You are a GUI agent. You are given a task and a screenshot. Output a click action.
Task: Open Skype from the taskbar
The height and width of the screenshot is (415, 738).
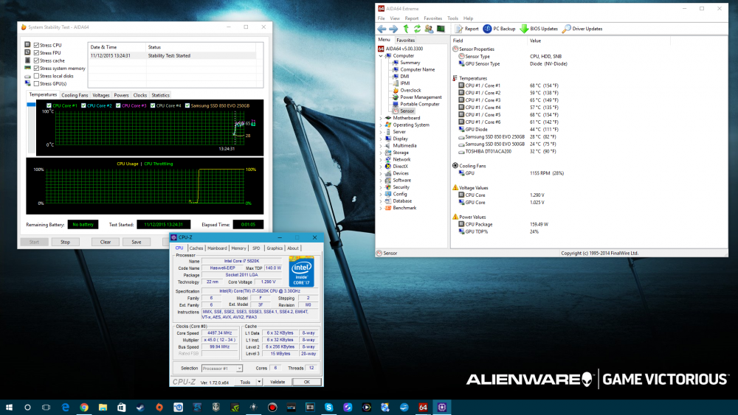[328, 407]
